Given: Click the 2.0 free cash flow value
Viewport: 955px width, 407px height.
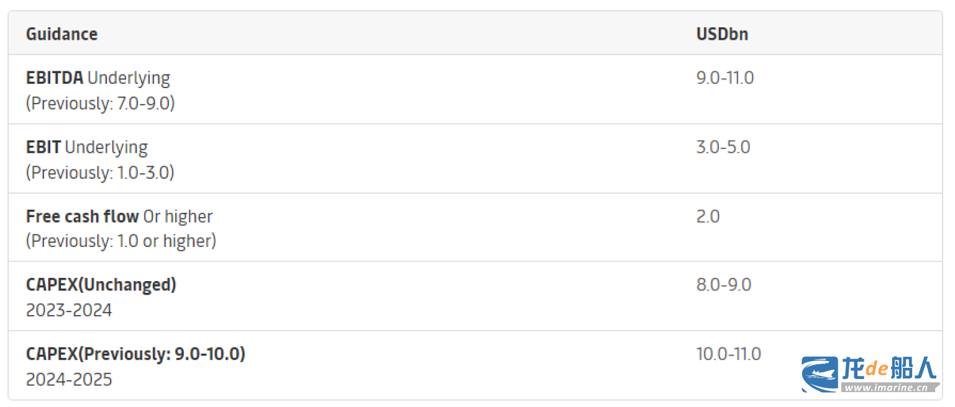Looking at the screenshot, I should tap(708, 217).
